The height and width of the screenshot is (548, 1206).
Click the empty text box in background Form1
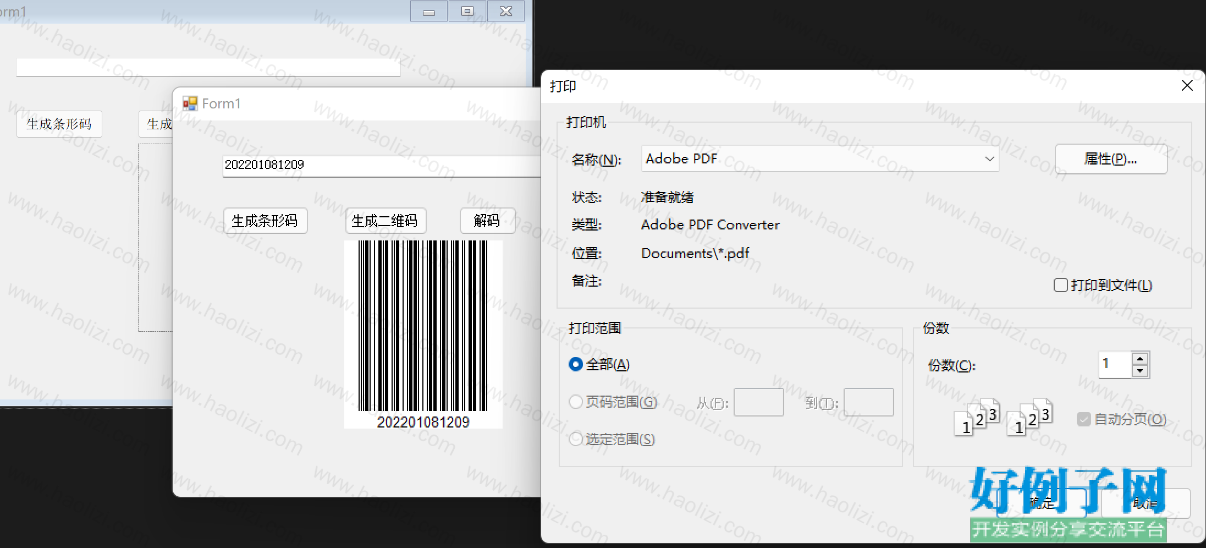208,67
